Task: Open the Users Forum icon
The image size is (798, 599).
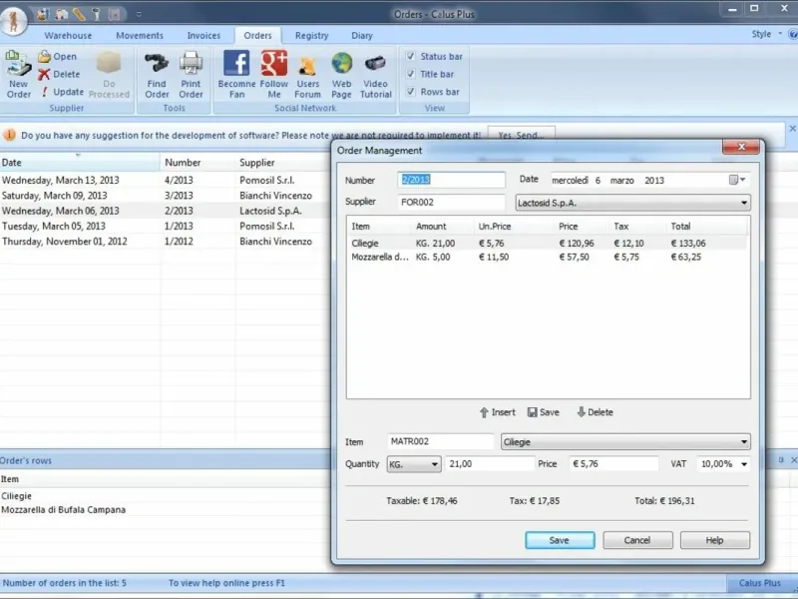Action: point(308,66)
